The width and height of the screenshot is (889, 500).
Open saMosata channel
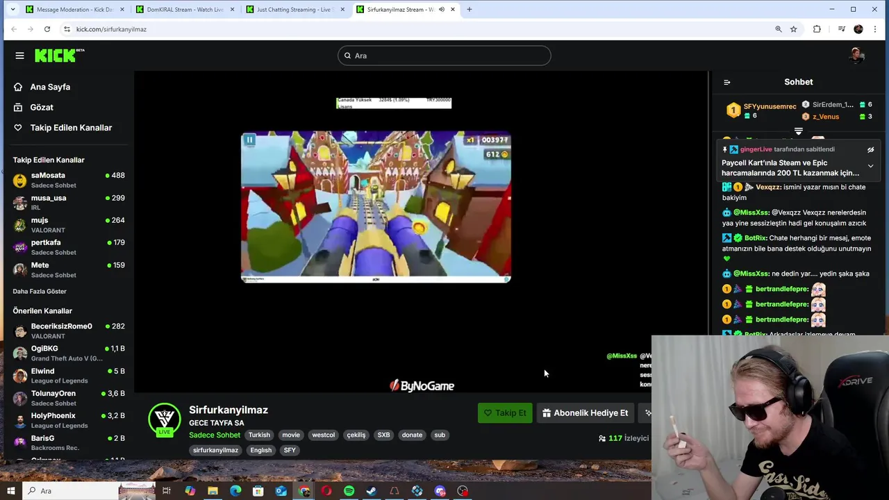point(67,180)
